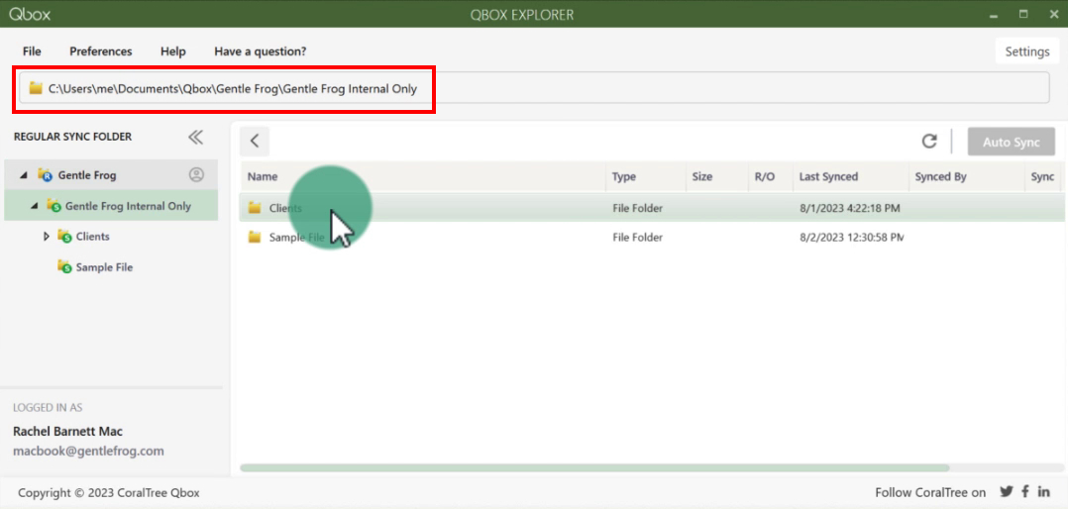Image resolution: width=1068 pixels, height=509 pixels.
Task: Click the horizontal scrollbar of the file list
Action: [x=594, y=468]
